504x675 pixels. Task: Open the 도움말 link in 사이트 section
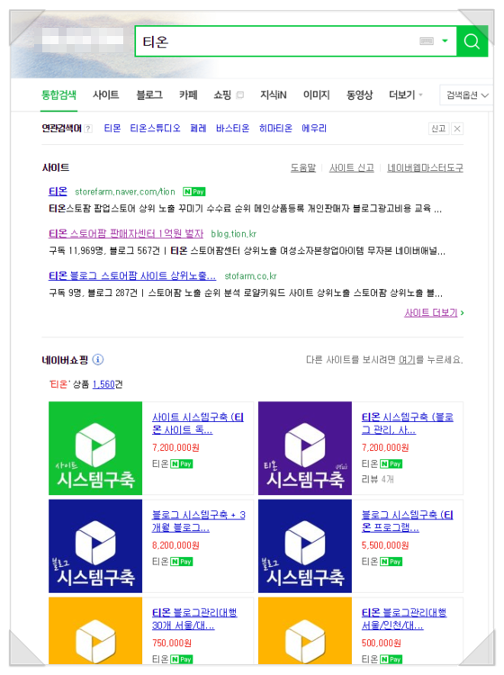click(x=303, y=167)
